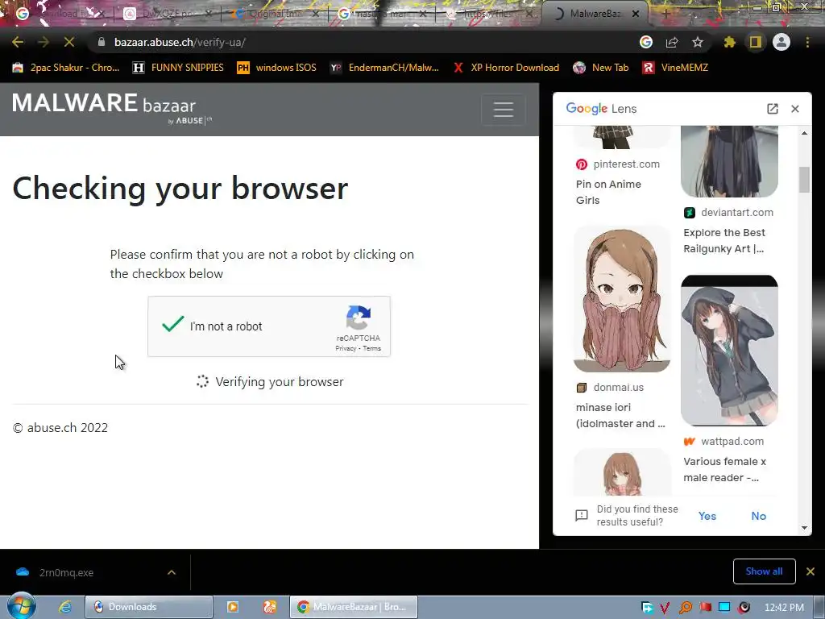The height and width of the screenshot is (619, 825).
Task: Open the Windows Start orb
Action: tap(21, 607)
